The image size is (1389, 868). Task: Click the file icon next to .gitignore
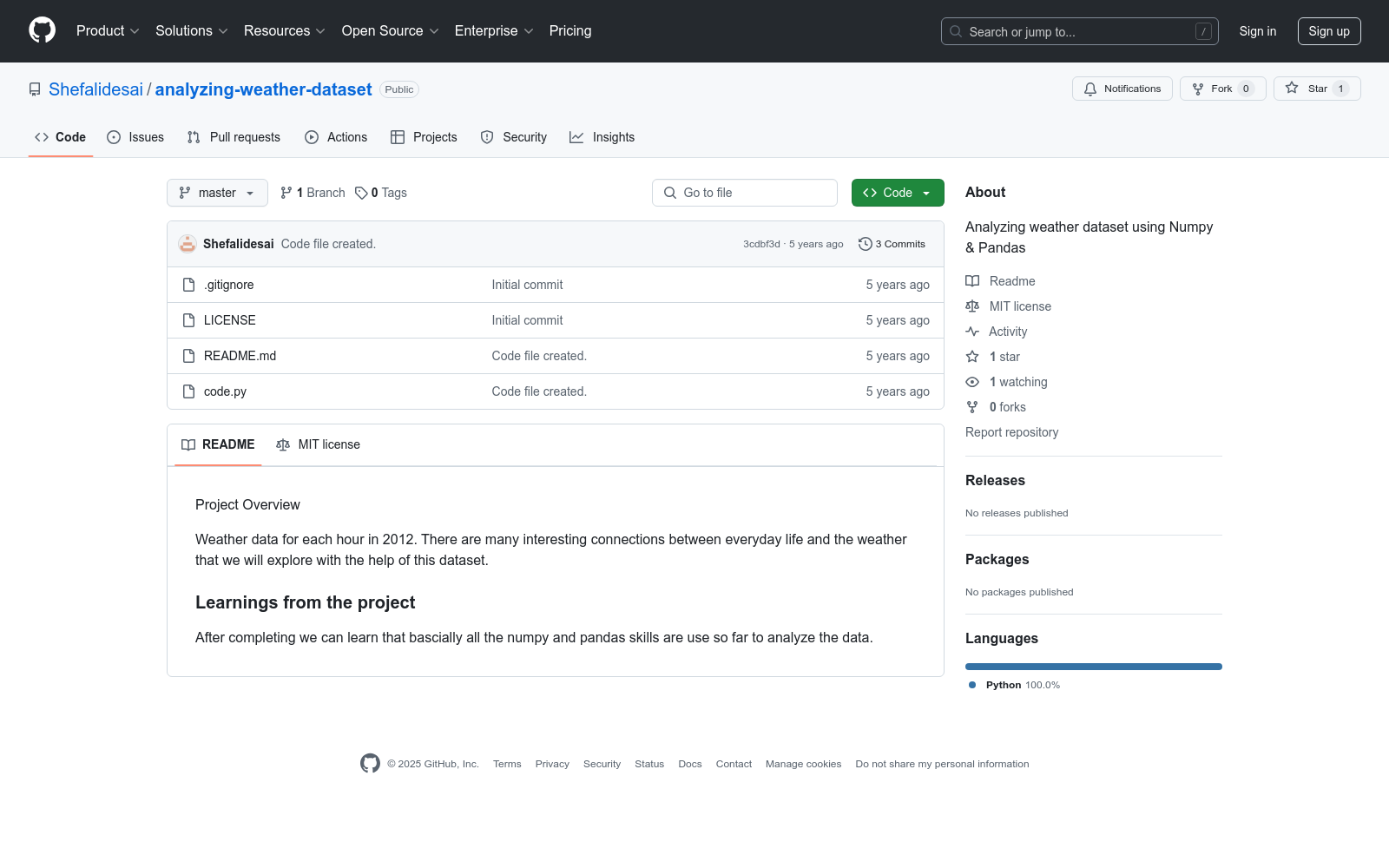click(188, 285)
